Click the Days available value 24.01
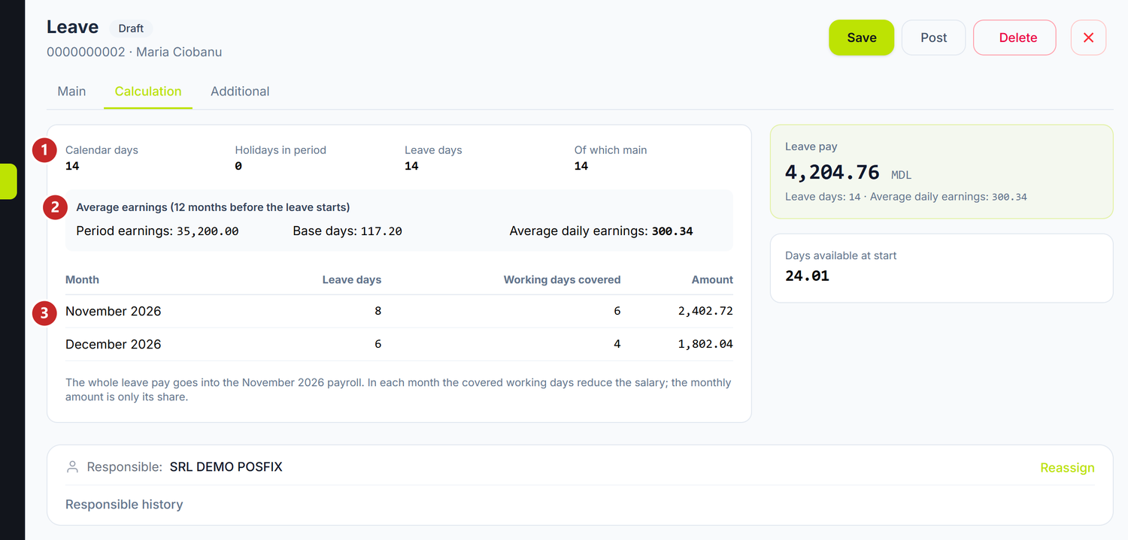The image size is (1128, 540). click(807, 276)
